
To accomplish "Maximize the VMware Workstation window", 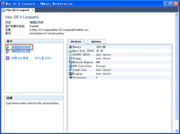I will [171, 4].
